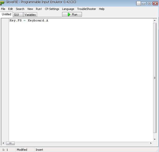The image size is (159, 152).
Task: Close the GlovePIE window
Action: pos(155,4)
